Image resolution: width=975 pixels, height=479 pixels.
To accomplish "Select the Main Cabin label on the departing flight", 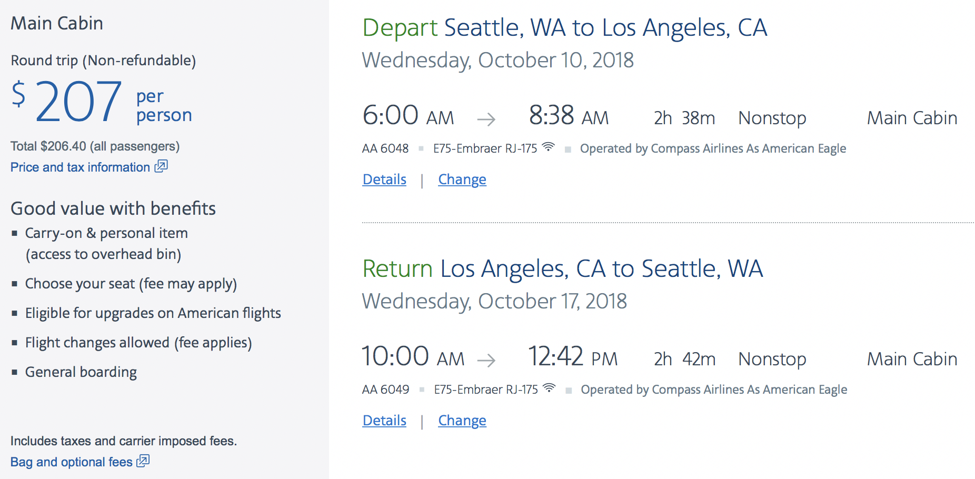I will [912, 118].
